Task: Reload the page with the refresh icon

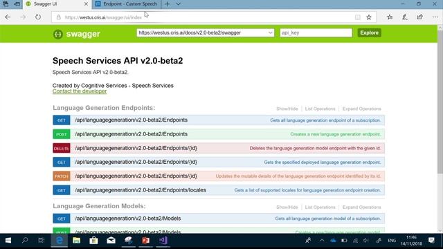Action: pos(38,17)
